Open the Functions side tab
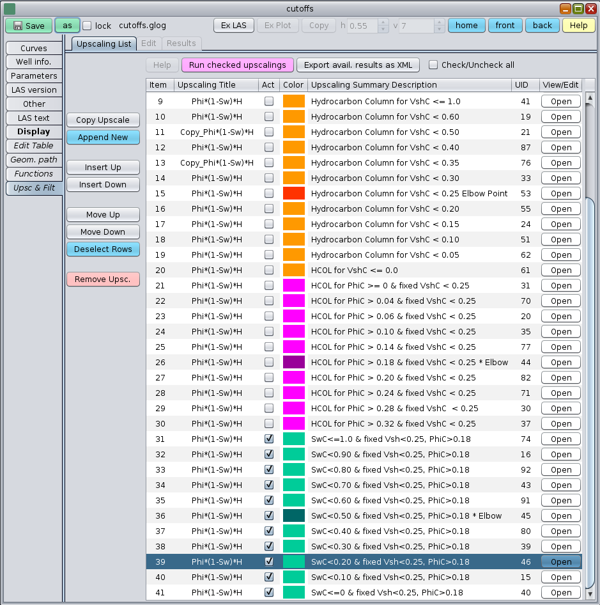This screenshot has height=605, width=600. pos(34,173)
